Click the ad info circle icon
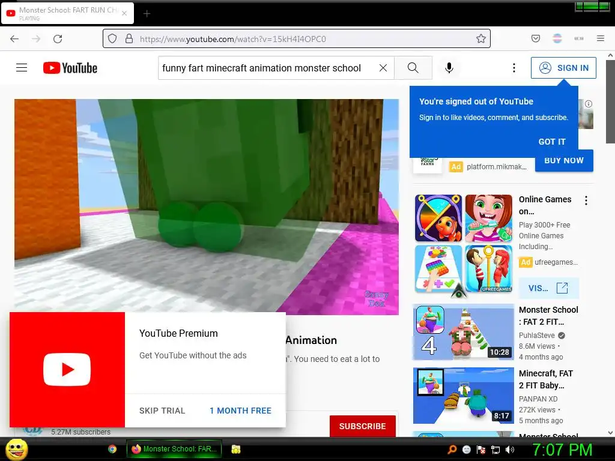Image resolution: width=615 pixels, height=461 pixels. pyautogui.click(x=589, y=104)
